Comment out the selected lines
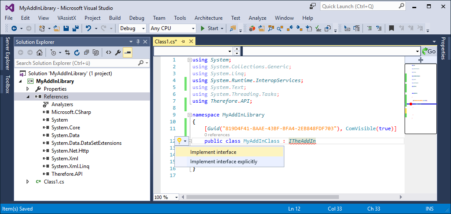Viewport: 451px width, 214px height. click(x=370, y=28)
